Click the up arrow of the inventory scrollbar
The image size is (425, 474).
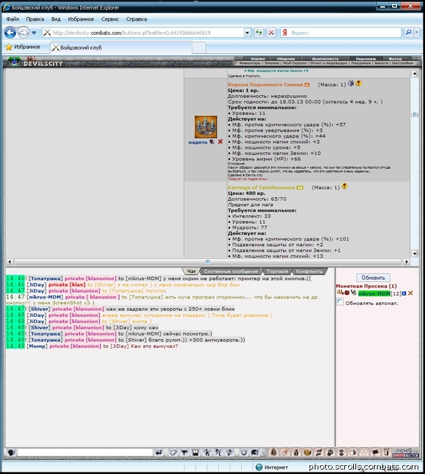pos(415,73)
